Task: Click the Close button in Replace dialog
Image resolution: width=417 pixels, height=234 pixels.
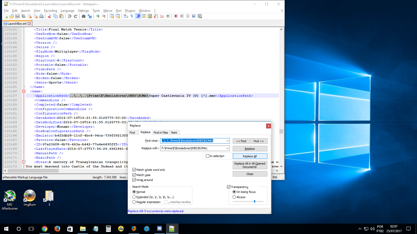Action: 250,174
